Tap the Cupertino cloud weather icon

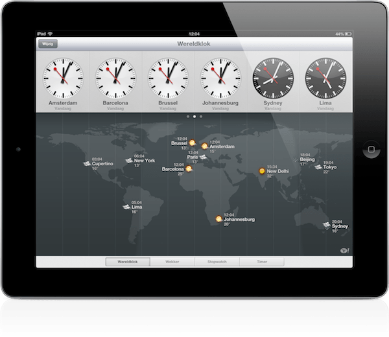[x=87, y=164]
